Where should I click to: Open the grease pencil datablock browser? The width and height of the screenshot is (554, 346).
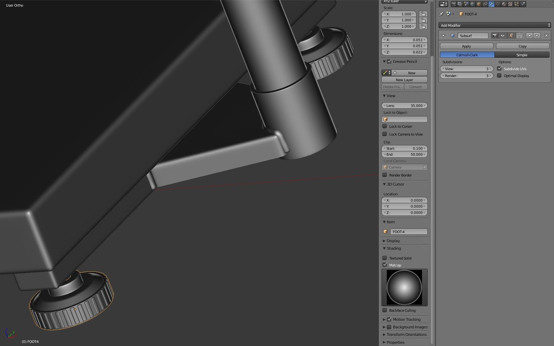(386, 73)
